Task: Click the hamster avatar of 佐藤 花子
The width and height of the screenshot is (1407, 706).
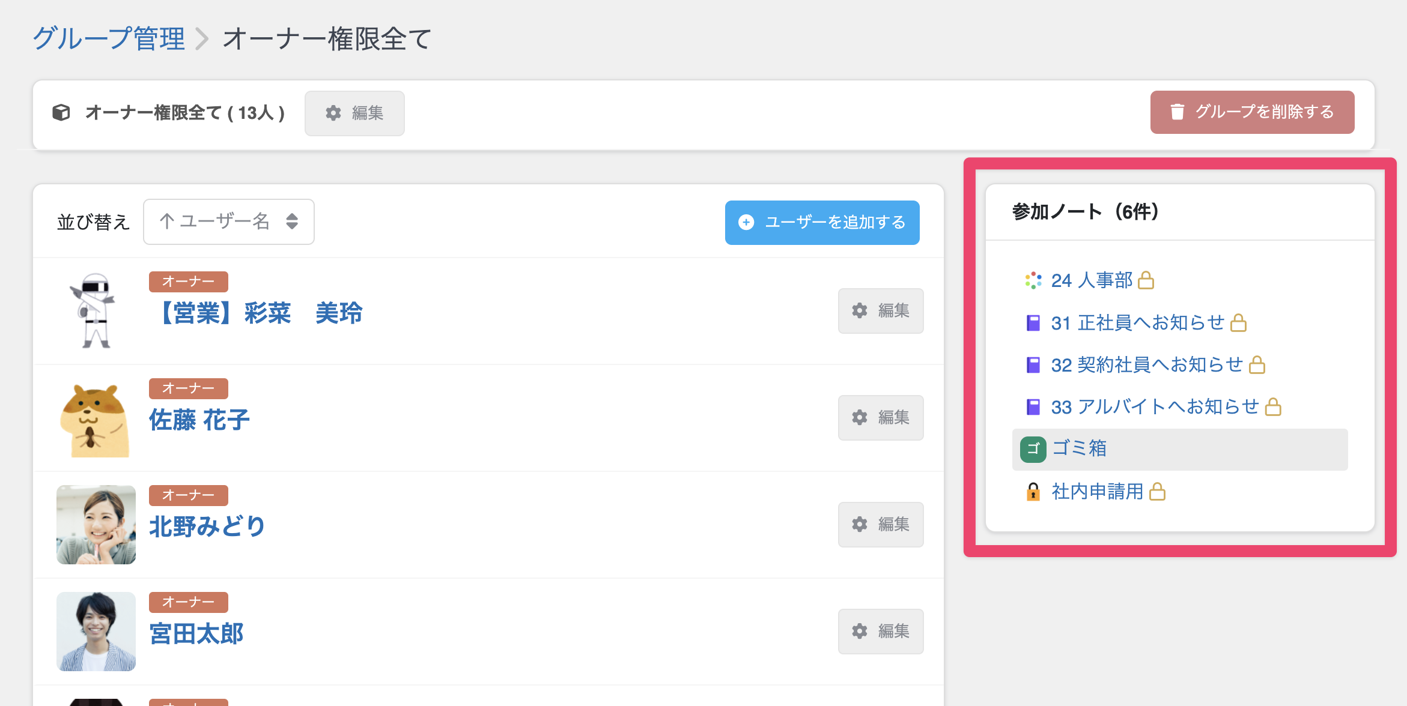Action: pyautogui.click(x=96, y=420)
